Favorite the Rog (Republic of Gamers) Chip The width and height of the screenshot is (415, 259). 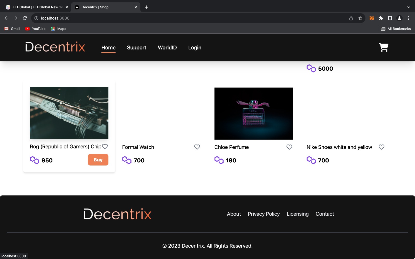click(105, 147)
